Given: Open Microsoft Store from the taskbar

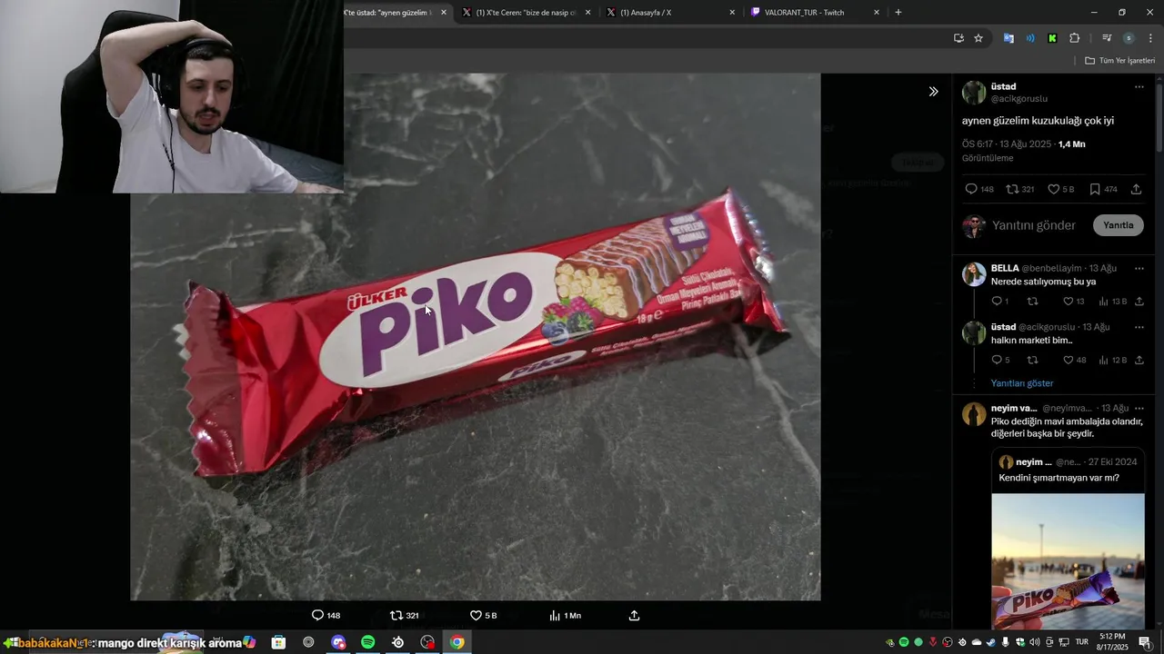Looking at the screenshot, I should tap(279, 642).
